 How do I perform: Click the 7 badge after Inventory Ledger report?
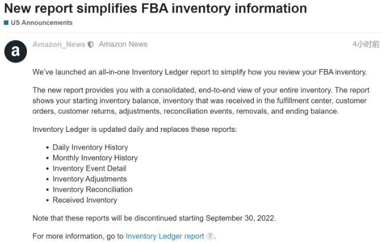point(210,236)
